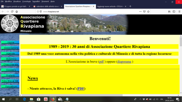Screen dimensions: 182x102
Task: Close the calendario delle attività tab
Action: click(62, 6)
